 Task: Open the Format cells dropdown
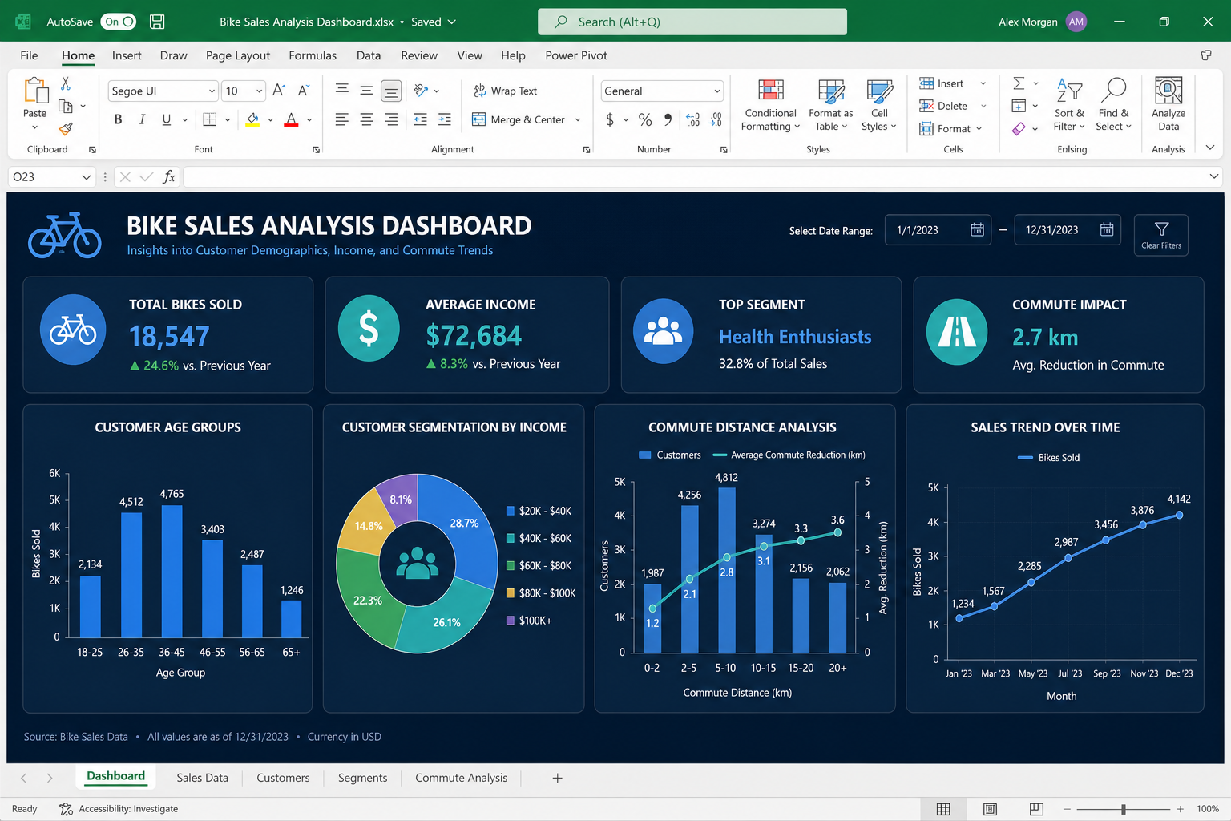point(979,129)
